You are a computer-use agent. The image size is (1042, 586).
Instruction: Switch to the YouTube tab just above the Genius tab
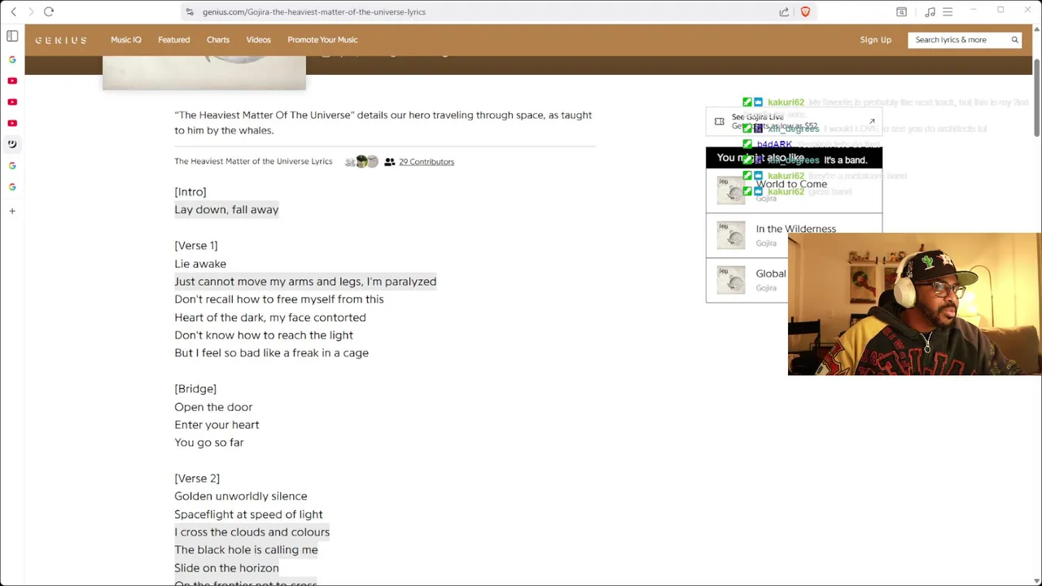point(12,123)
